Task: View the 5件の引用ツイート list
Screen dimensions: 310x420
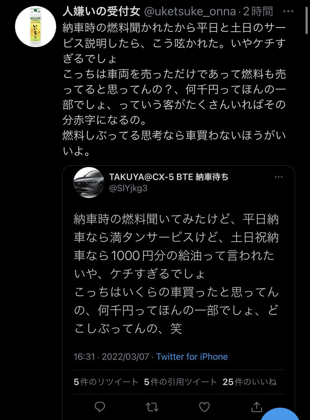Action: pyautogui.click(x=180, y=382)
